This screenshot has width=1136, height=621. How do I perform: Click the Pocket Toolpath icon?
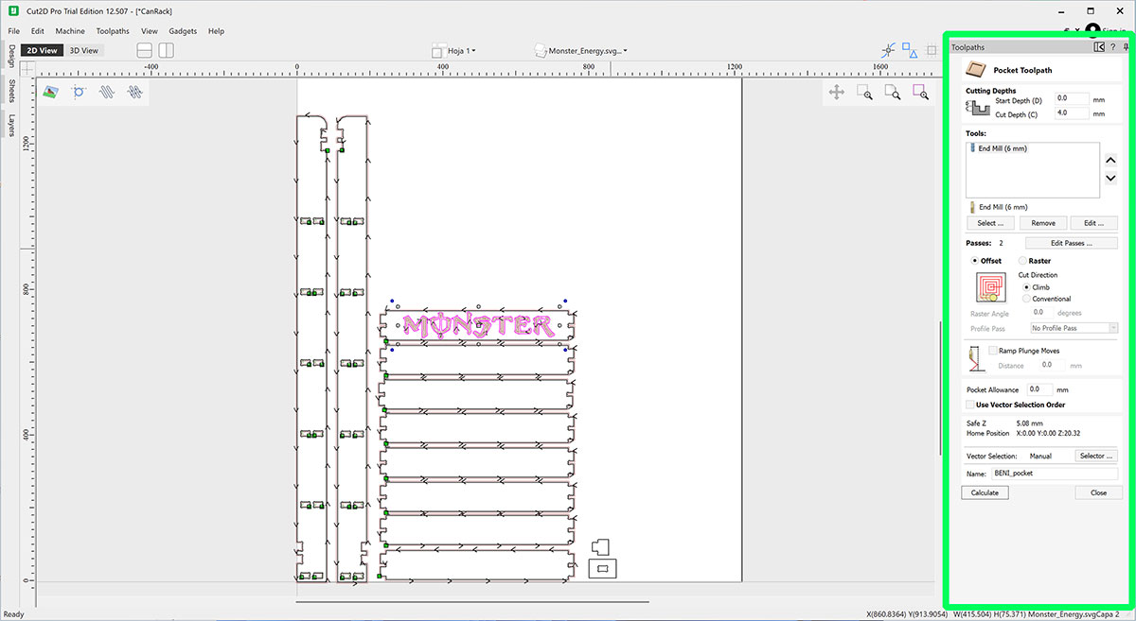(974, 69)
